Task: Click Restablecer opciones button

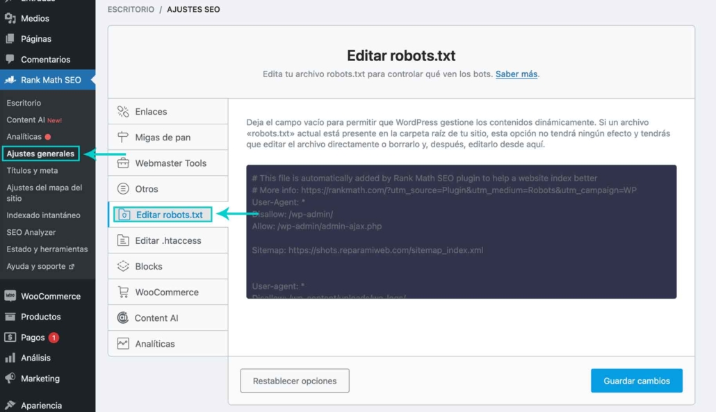Action: [x=295, y=381]
